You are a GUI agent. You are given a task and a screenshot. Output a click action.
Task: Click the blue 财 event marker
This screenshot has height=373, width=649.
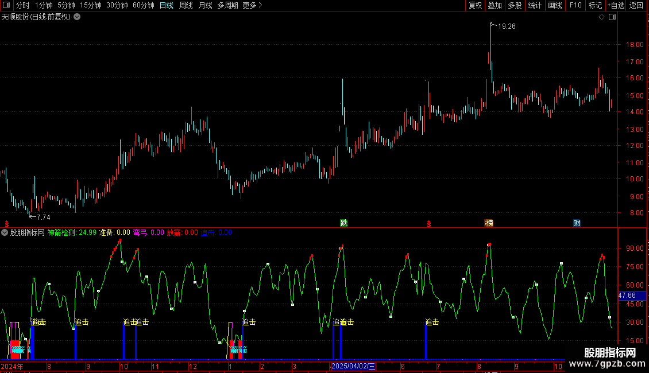(577, 223)
